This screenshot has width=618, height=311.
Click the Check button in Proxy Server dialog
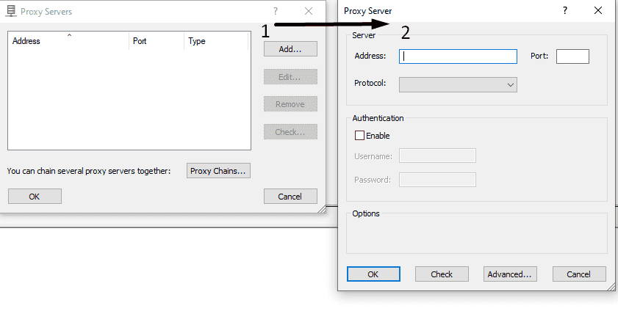[442, 274]
